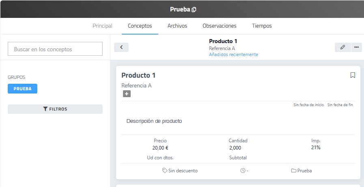The width and height of the screenshot is (364, 187).
Task: Go back using the left chevron button
Action: click(121, 47)
